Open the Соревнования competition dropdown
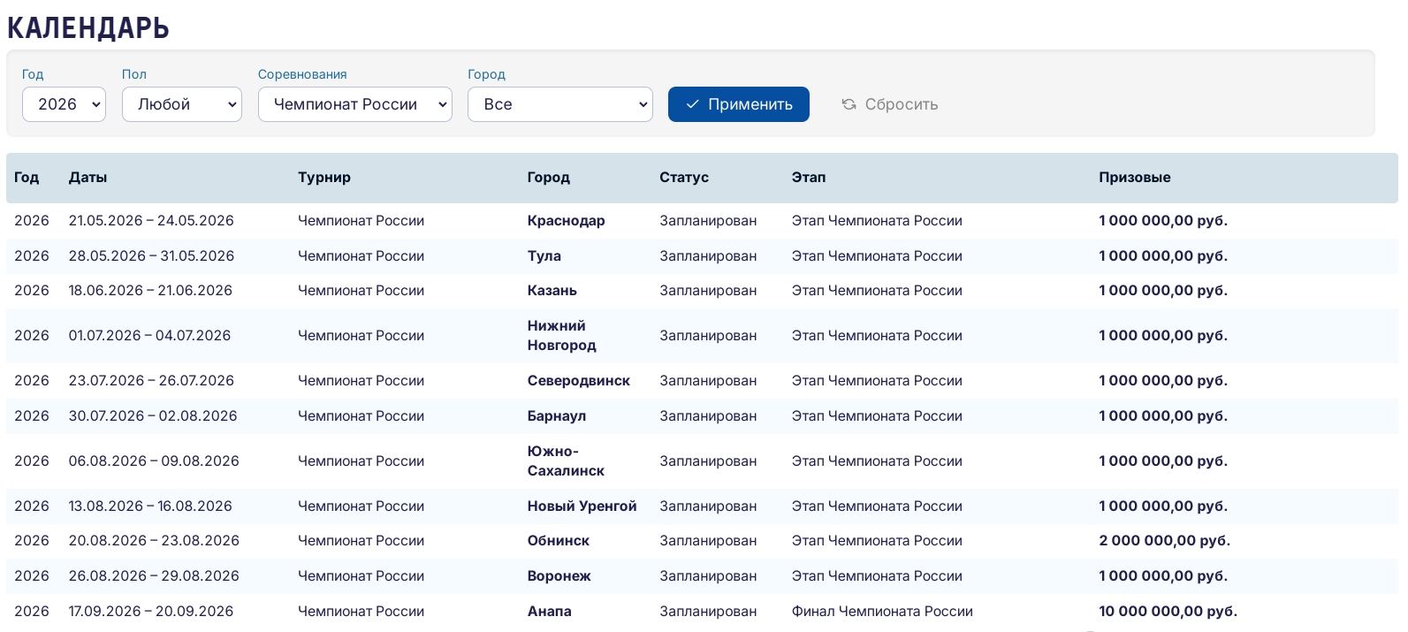This screenshot has width=1408, height=632. 354,104
